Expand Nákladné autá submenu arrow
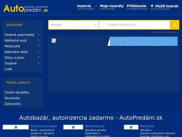The width and height of the screenshot is (182, 137). (x=39, y=40)
